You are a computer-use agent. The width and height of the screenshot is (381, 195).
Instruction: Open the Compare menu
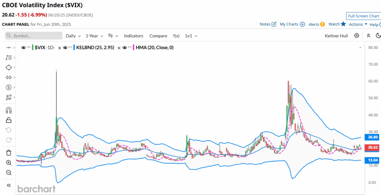point(158,36)
